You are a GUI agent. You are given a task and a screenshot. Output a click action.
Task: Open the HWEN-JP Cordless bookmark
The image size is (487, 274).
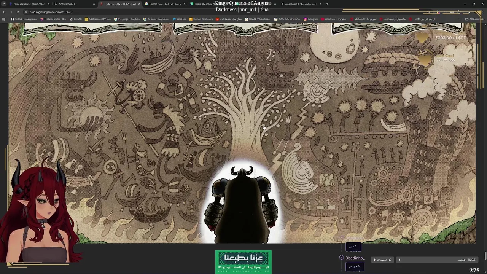(258, 19)
